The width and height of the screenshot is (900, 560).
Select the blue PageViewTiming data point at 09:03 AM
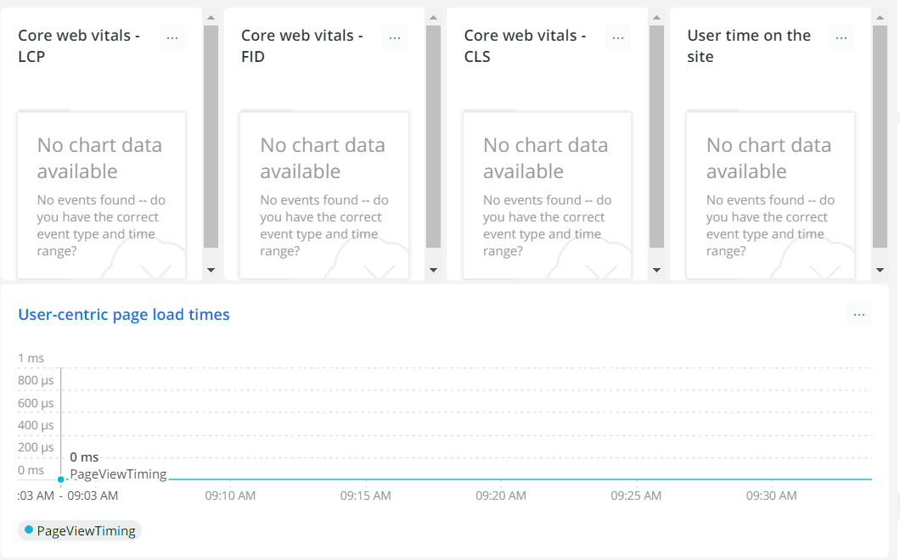[x=60, y=479]
